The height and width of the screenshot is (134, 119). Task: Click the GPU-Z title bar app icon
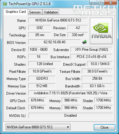click(5, 4)
